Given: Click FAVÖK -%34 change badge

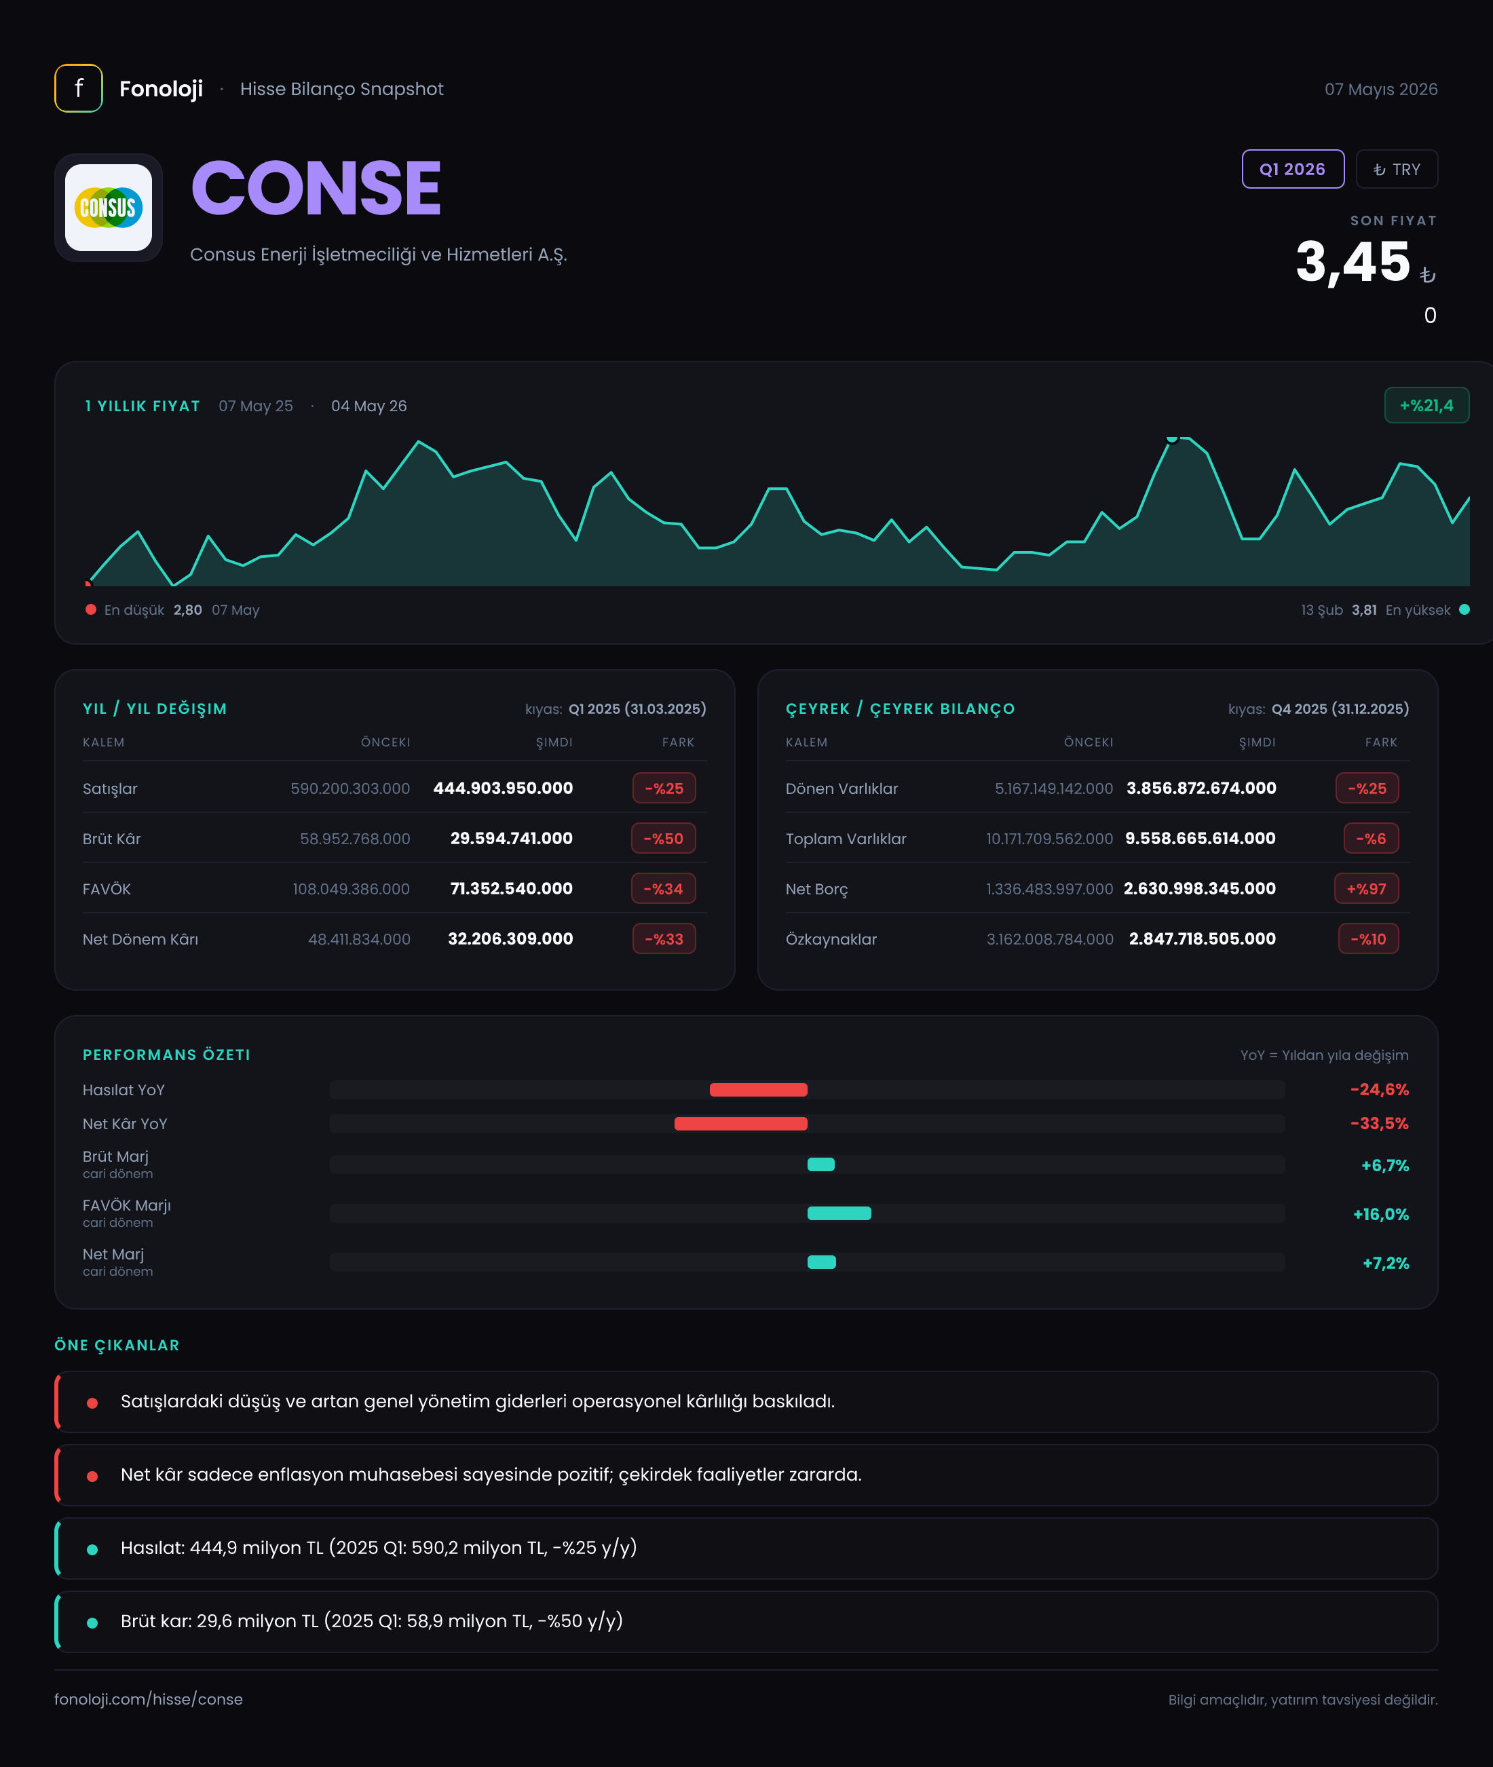Looking at the screenshot, I should [x=664, y=888].
